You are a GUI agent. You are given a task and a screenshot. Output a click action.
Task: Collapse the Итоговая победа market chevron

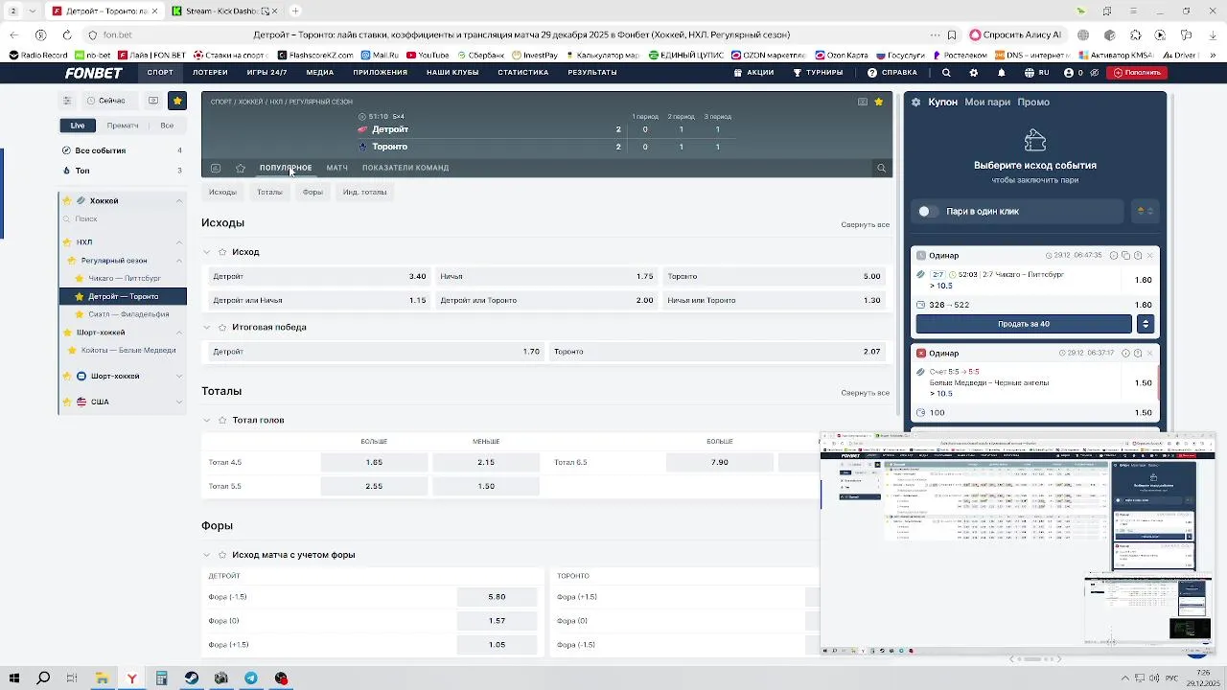pyautogui.click(x=207, y=328)
